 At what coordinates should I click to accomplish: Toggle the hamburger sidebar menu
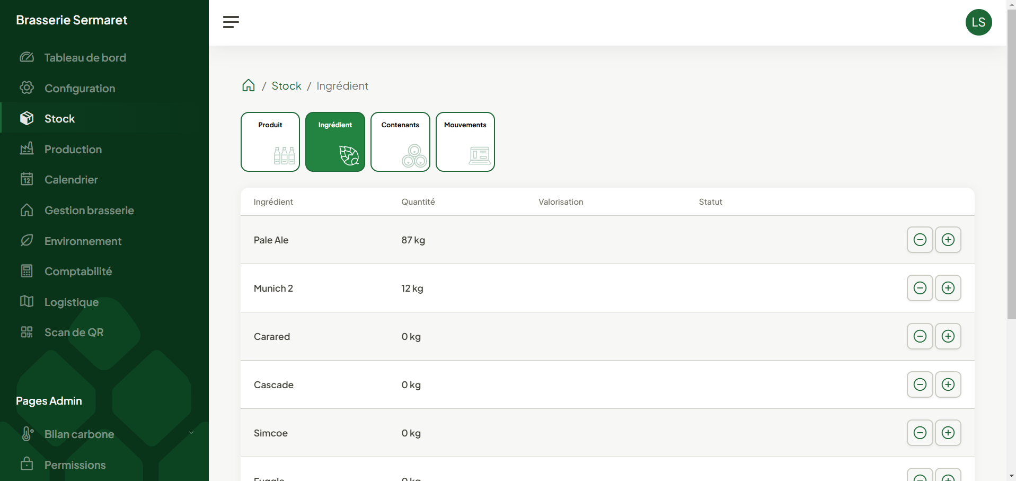click(x=231, y=22)
